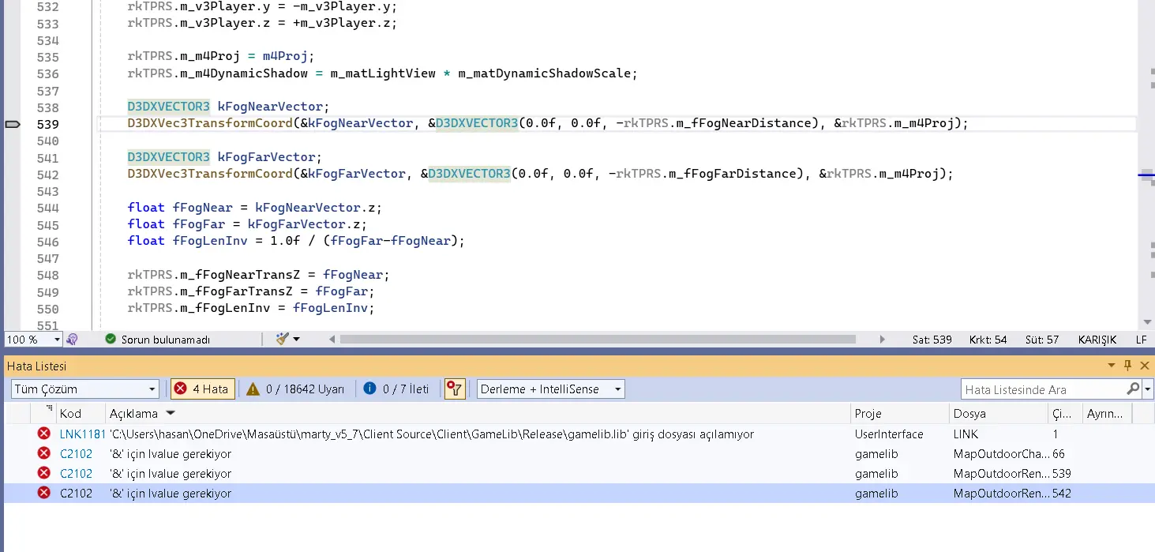Toggle auto-hide pin of Hata Listesi panel
This screenshot has width=1155, height=552.
tap(1128, 366)
